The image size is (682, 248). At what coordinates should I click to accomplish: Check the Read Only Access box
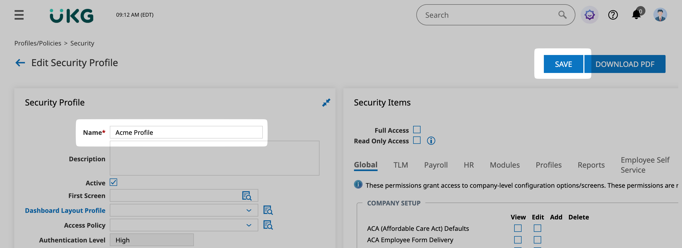pyautogui.click(x=417, y=140)
